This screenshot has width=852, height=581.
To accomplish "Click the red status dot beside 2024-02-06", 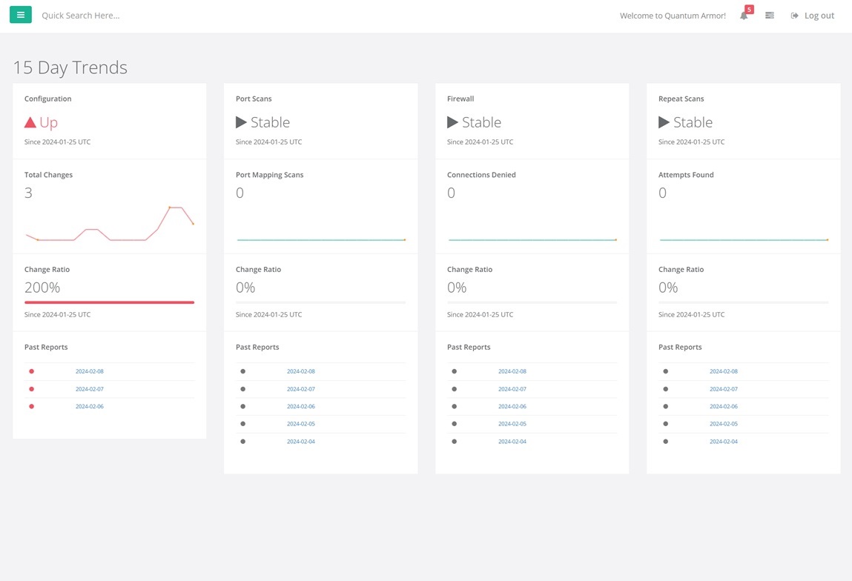I will (x=31, y=406).
